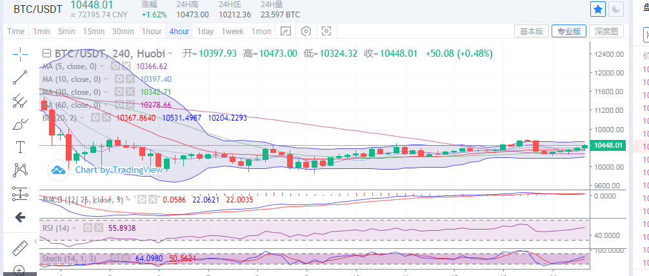Click the 24H高 value 10473.00
Image resolution: width=649 pixels, height=276 pixels.
click(x=192, y=15)
